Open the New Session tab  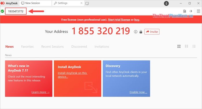coord(35,3)
